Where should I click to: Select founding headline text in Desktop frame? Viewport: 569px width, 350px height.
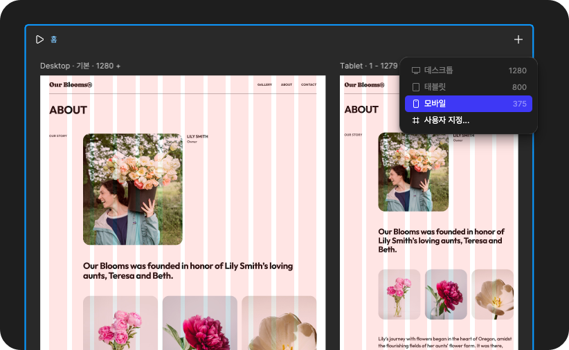tap(188, 270)
